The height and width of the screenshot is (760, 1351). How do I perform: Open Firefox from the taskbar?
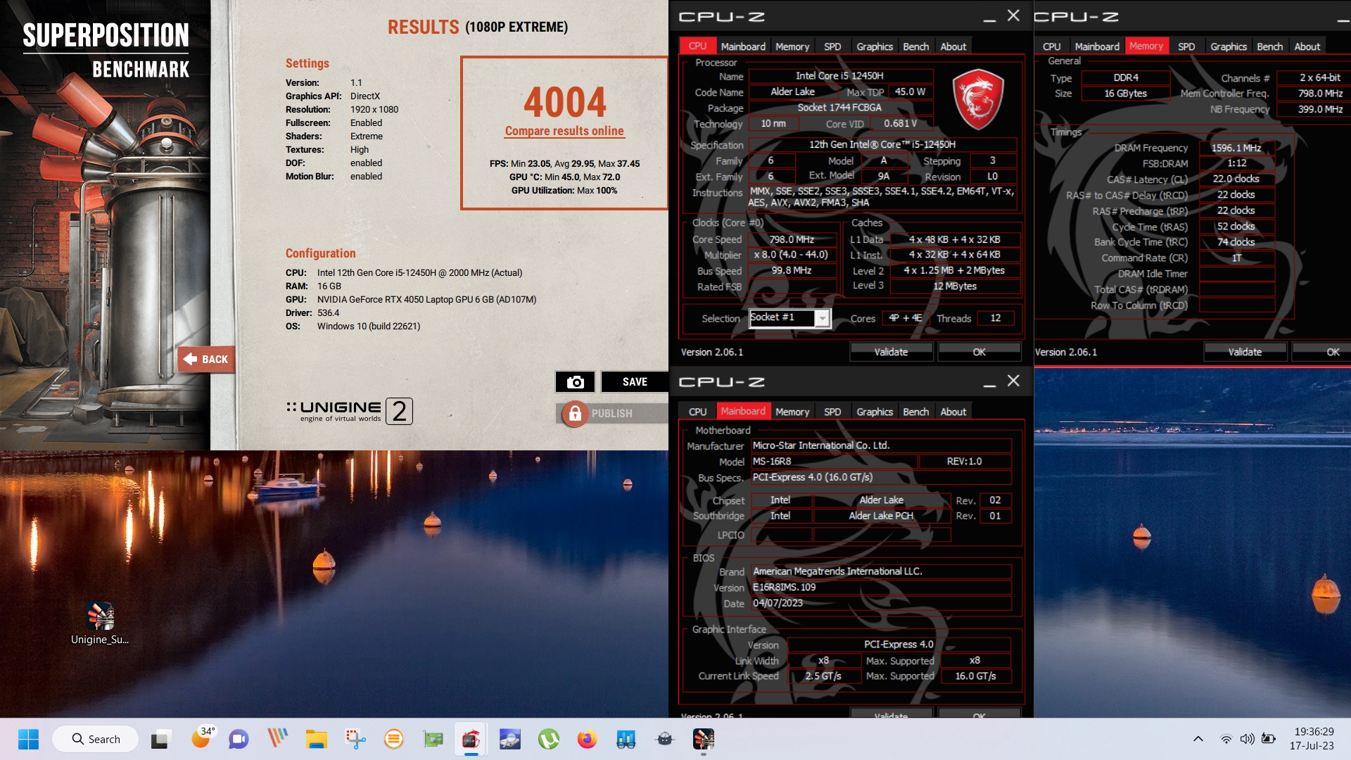tap(587, 739)
